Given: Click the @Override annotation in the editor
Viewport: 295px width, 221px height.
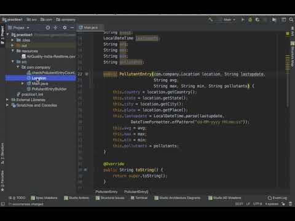Looking at the screenshot, I should [114, 164].
